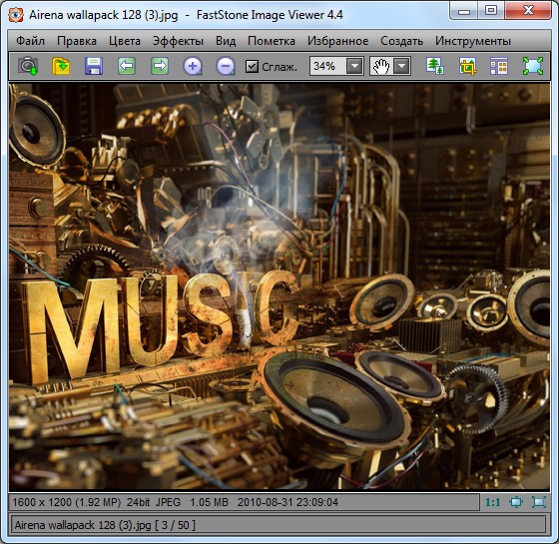
Task: Click the 34% zoom percentage field
Action: tap(327, 66)
